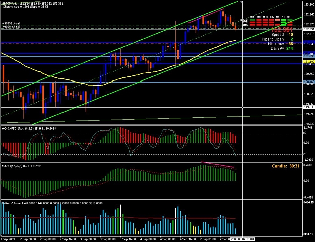Screen dimensions: 315x242
Task: Click the Hi to Low label
Action: (x=276, y=44)
